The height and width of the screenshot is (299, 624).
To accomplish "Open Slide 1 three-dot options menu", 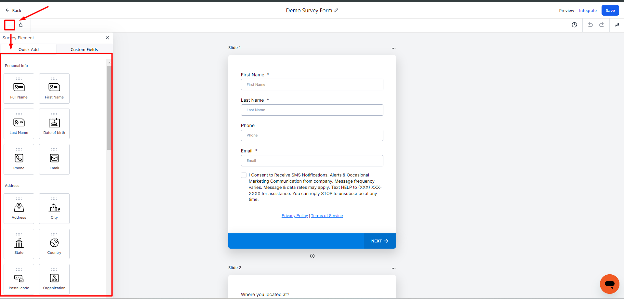I will click(x=393, y=48).
